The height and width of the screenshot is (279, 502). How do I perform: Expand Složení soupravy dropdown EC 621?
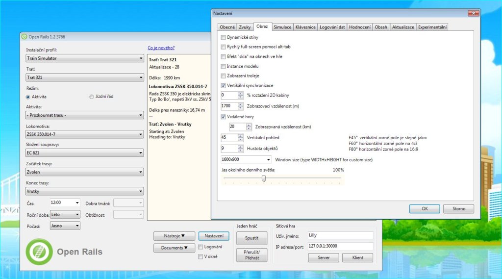pyautogui.click(x=84, y=153)
